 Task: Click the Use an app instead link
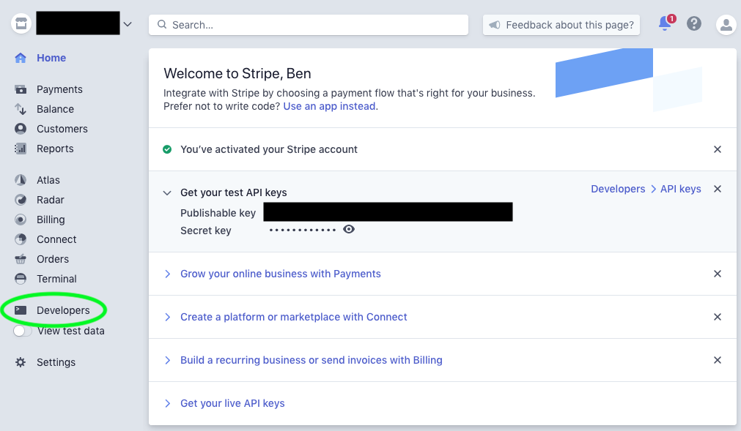tap(330, 106)
